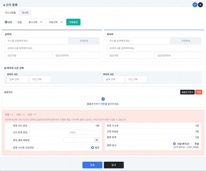Select the 화주 radio button
206x171 pixels.
pos(92,148)
